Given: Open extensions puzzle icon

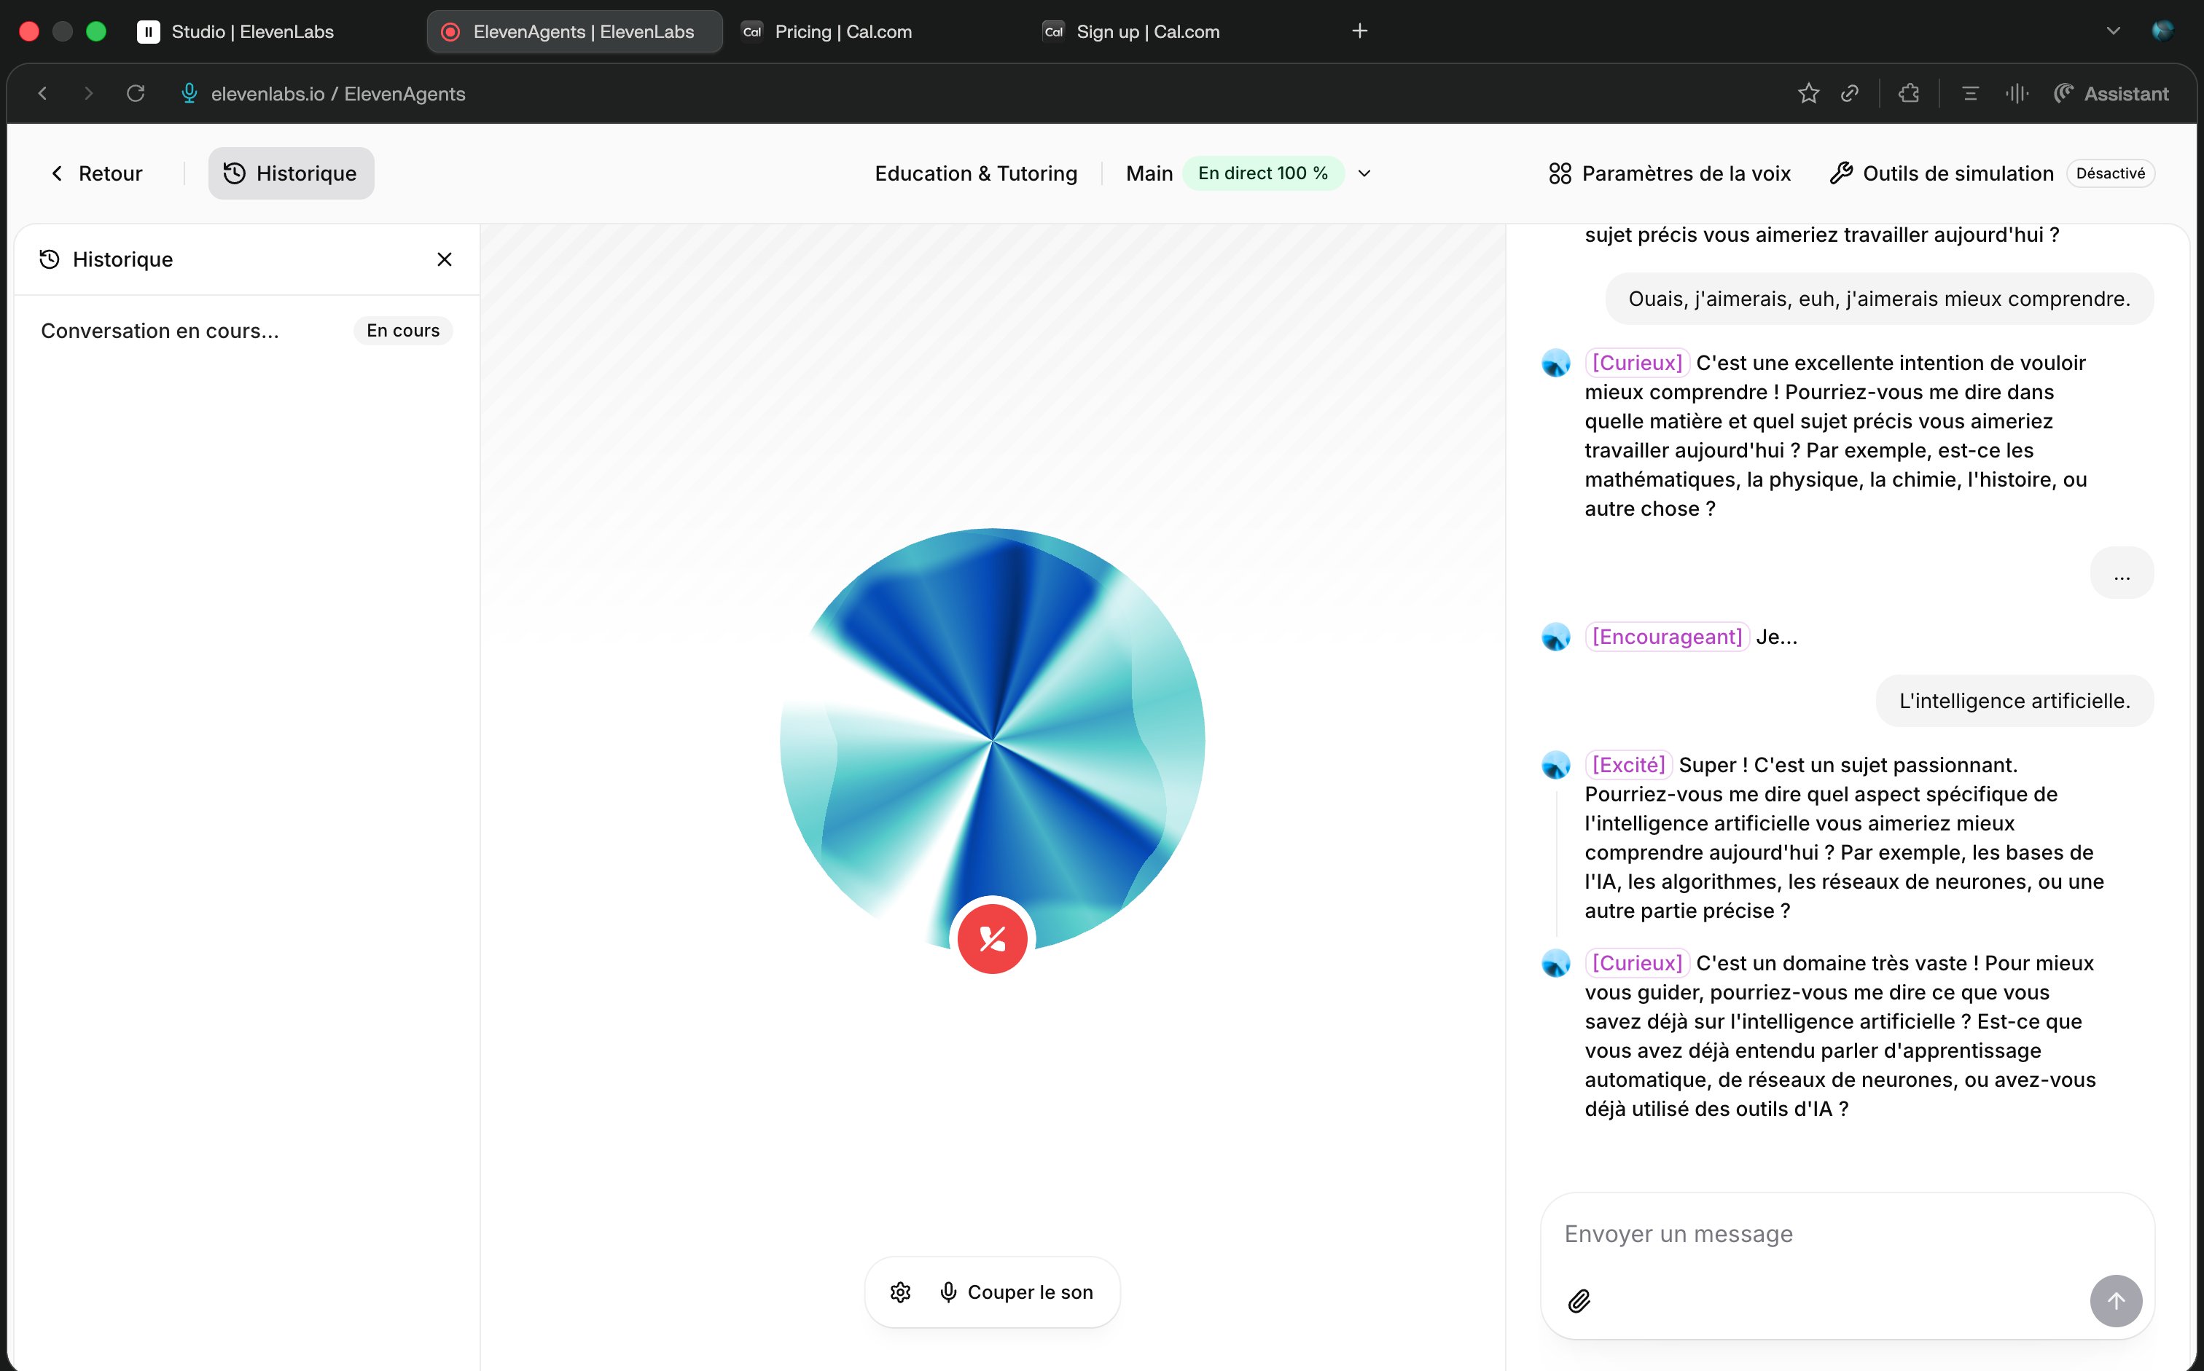Looking at the screenshot, I should tap(1910, 93).
